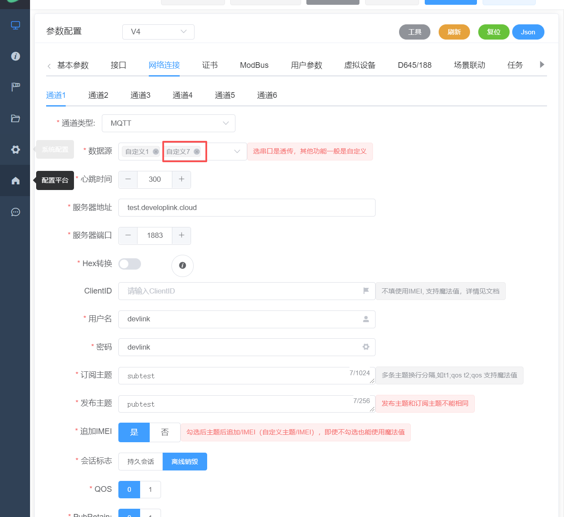Image resolution: width=564 pixels, height=517 pixels.
Task: Open the monitor icon in sidebar
Action: tap(15, 25)
